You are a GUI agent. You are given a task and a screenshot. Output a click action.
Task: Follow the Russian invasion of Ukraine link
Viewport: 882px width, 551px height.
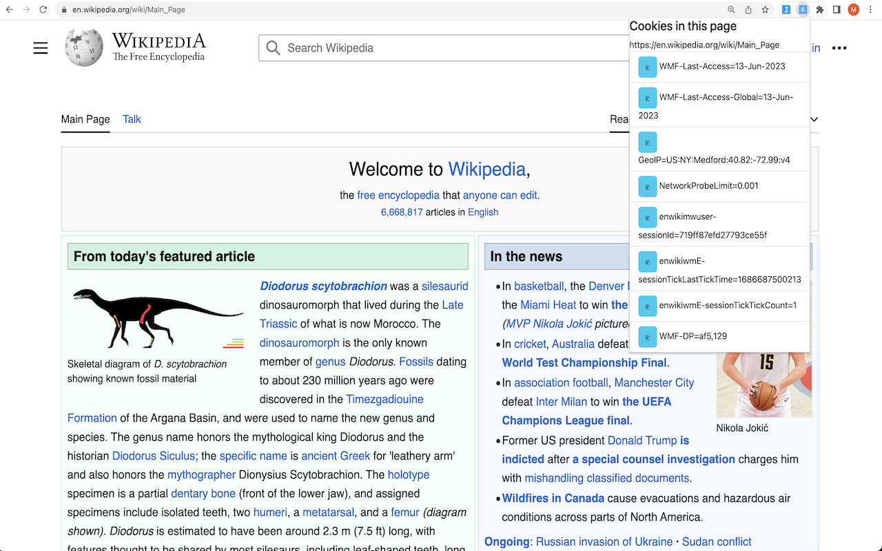(604, 542)
